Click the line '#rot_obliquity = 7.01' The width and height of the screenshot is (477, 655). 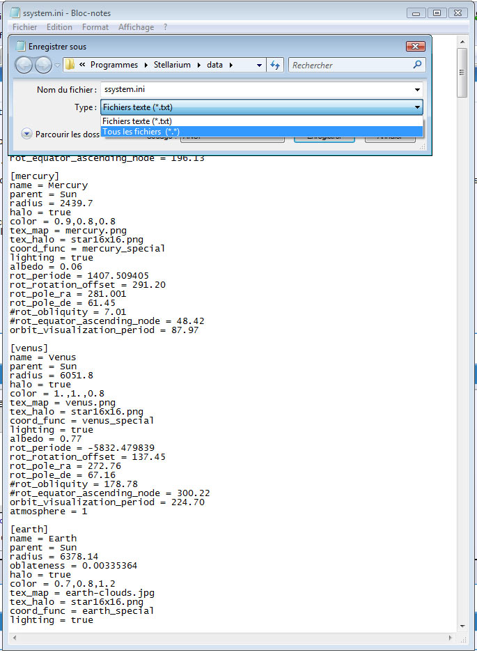click(68, 312)
